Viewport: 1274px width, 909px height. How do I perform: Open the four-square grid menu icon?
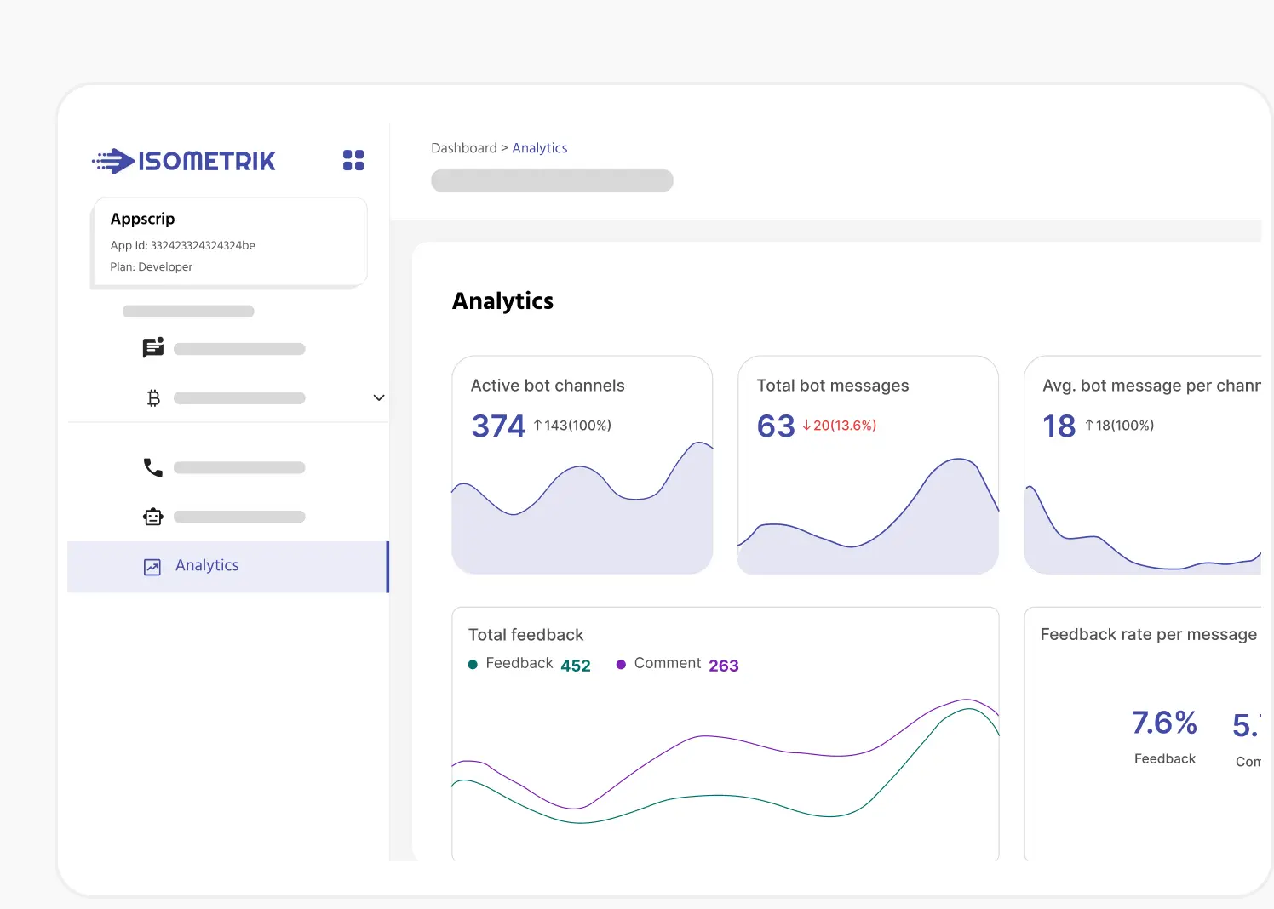pos(353,160)
